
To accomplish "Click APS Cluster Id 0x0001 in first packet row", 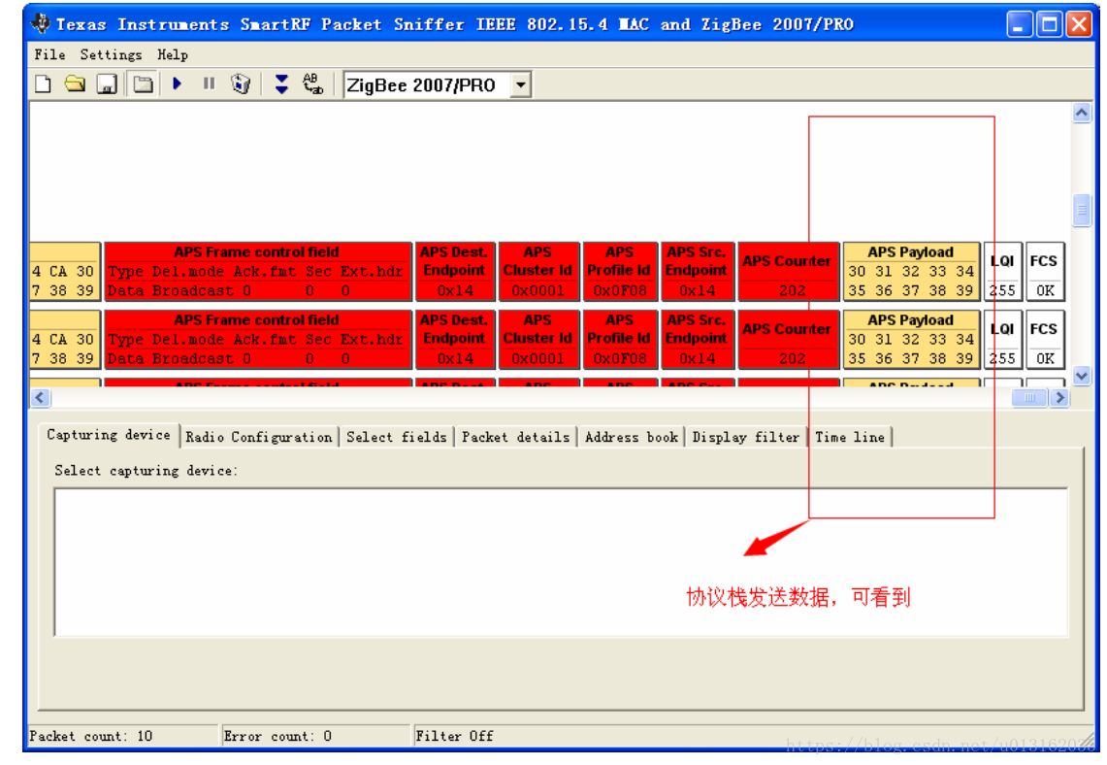I will coord(538,272).
